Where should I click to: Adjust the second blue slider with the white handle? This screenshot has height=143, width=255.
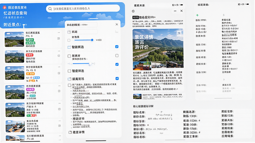tap(90, 64)
